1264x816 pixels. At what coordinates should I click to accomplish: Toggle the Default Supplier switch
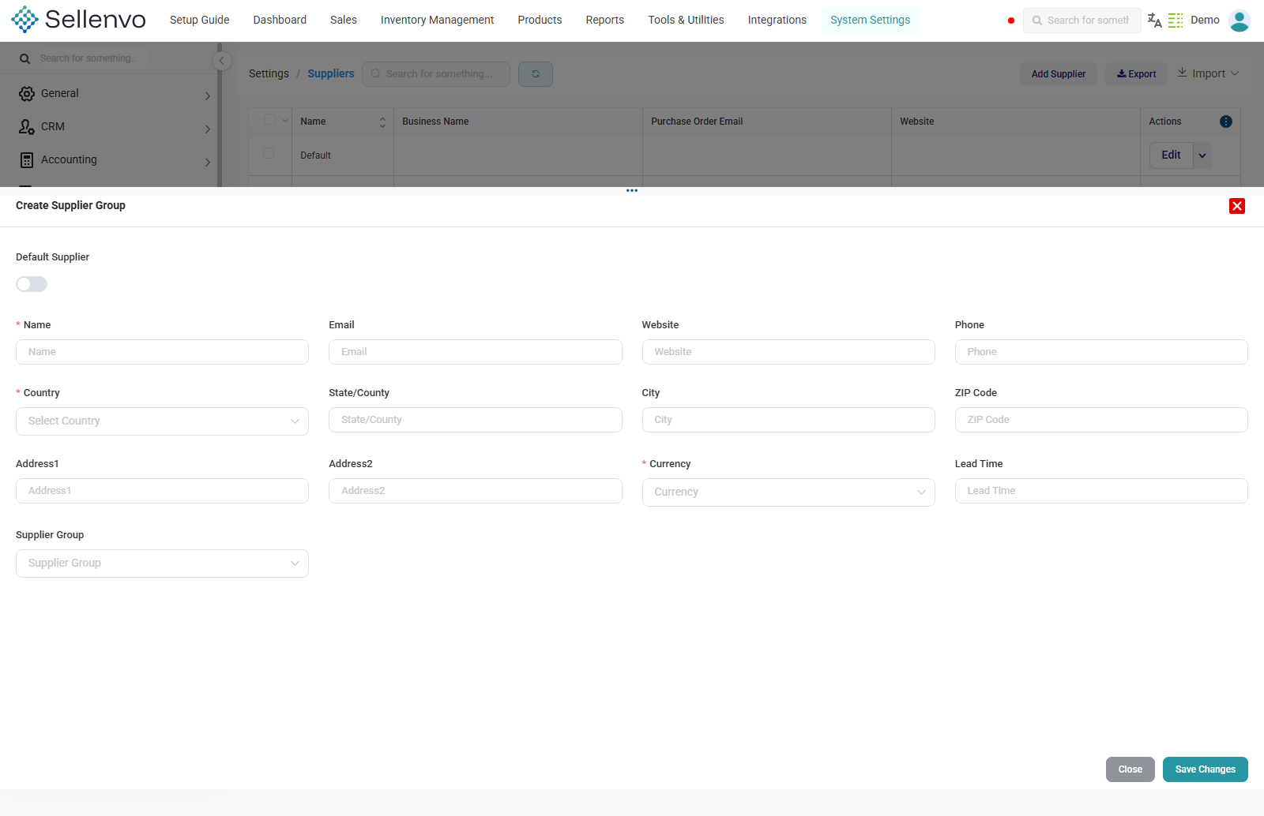pos(32,284)
